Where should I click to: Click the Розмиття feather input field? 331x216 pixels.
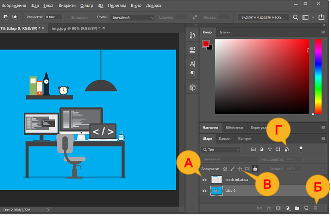(53, 17)
